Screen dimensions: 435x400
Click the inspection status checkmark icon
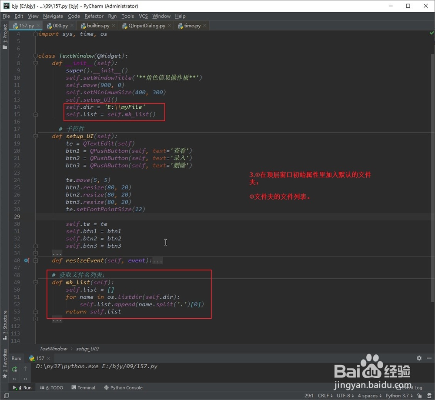click(432, 33)
